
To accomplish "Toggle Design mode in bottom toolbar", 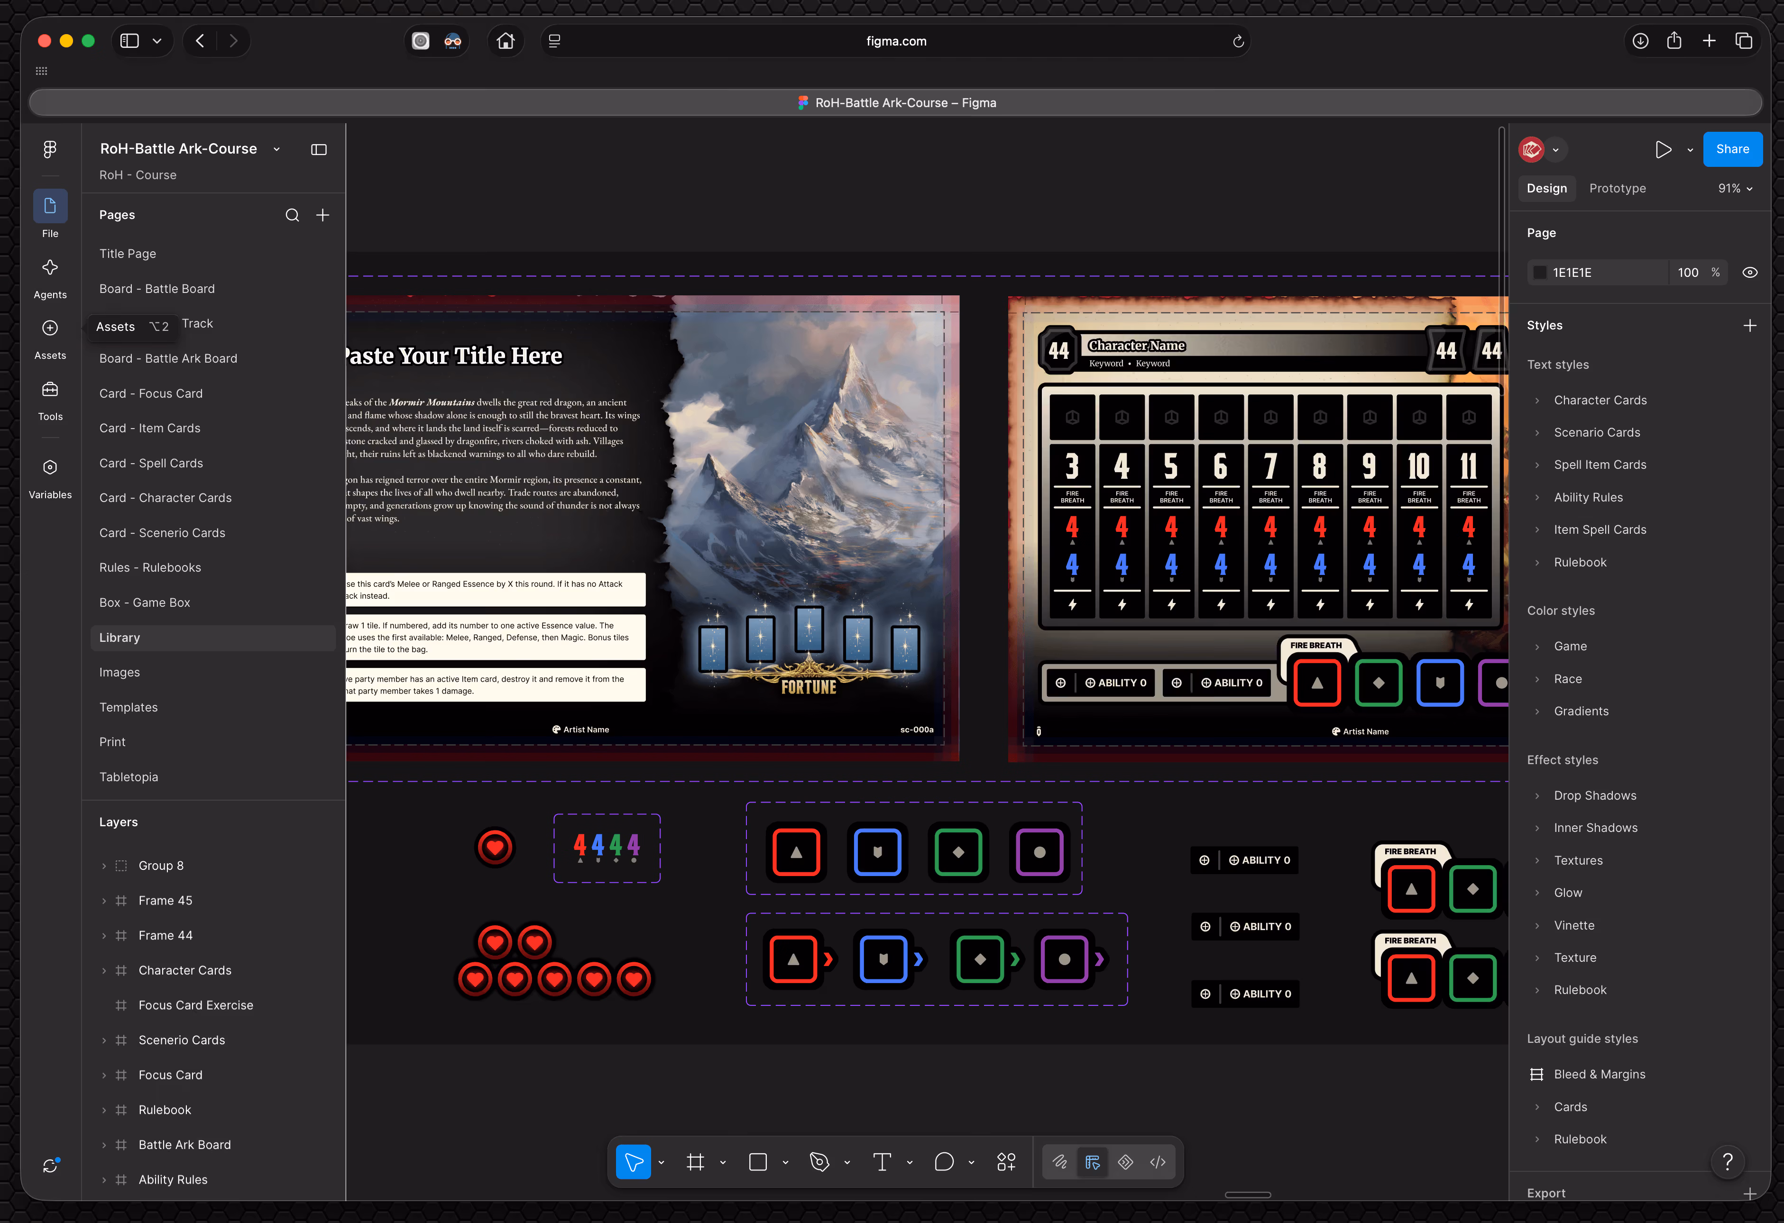I will 1092,1162.
